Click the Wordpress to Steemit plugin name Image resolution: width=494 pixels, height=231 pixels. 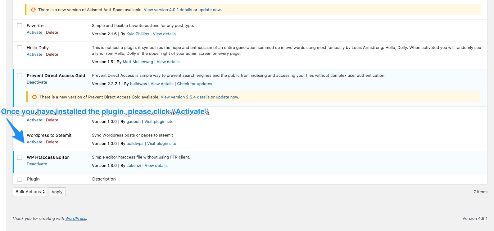coord(49,135)
